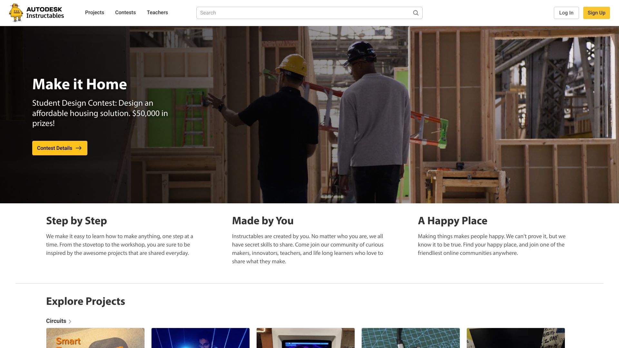This screenshot has height=348, width=619.
Task: Click the arrow on Contest Details button
Action: 79,148
